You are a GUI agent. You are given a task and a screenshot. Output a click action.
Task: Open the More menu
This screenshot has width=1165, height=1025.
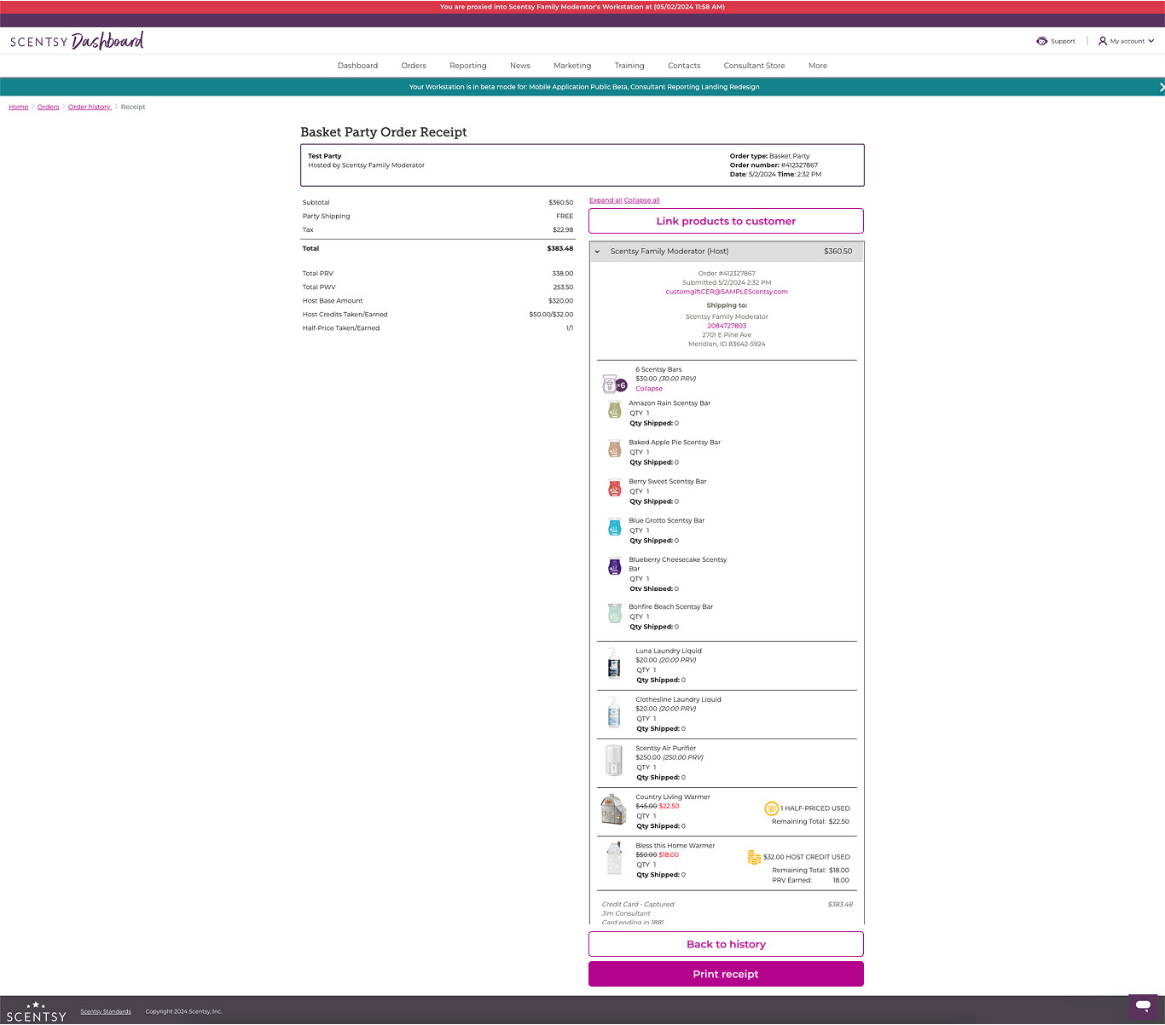point(818,66)
